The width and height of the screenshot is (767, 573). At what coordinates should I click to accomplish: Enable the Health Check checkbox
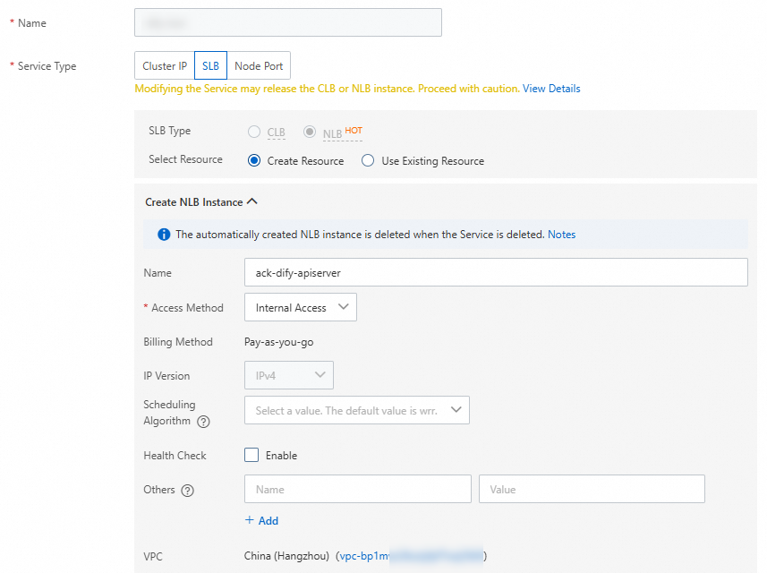[251, 455]
